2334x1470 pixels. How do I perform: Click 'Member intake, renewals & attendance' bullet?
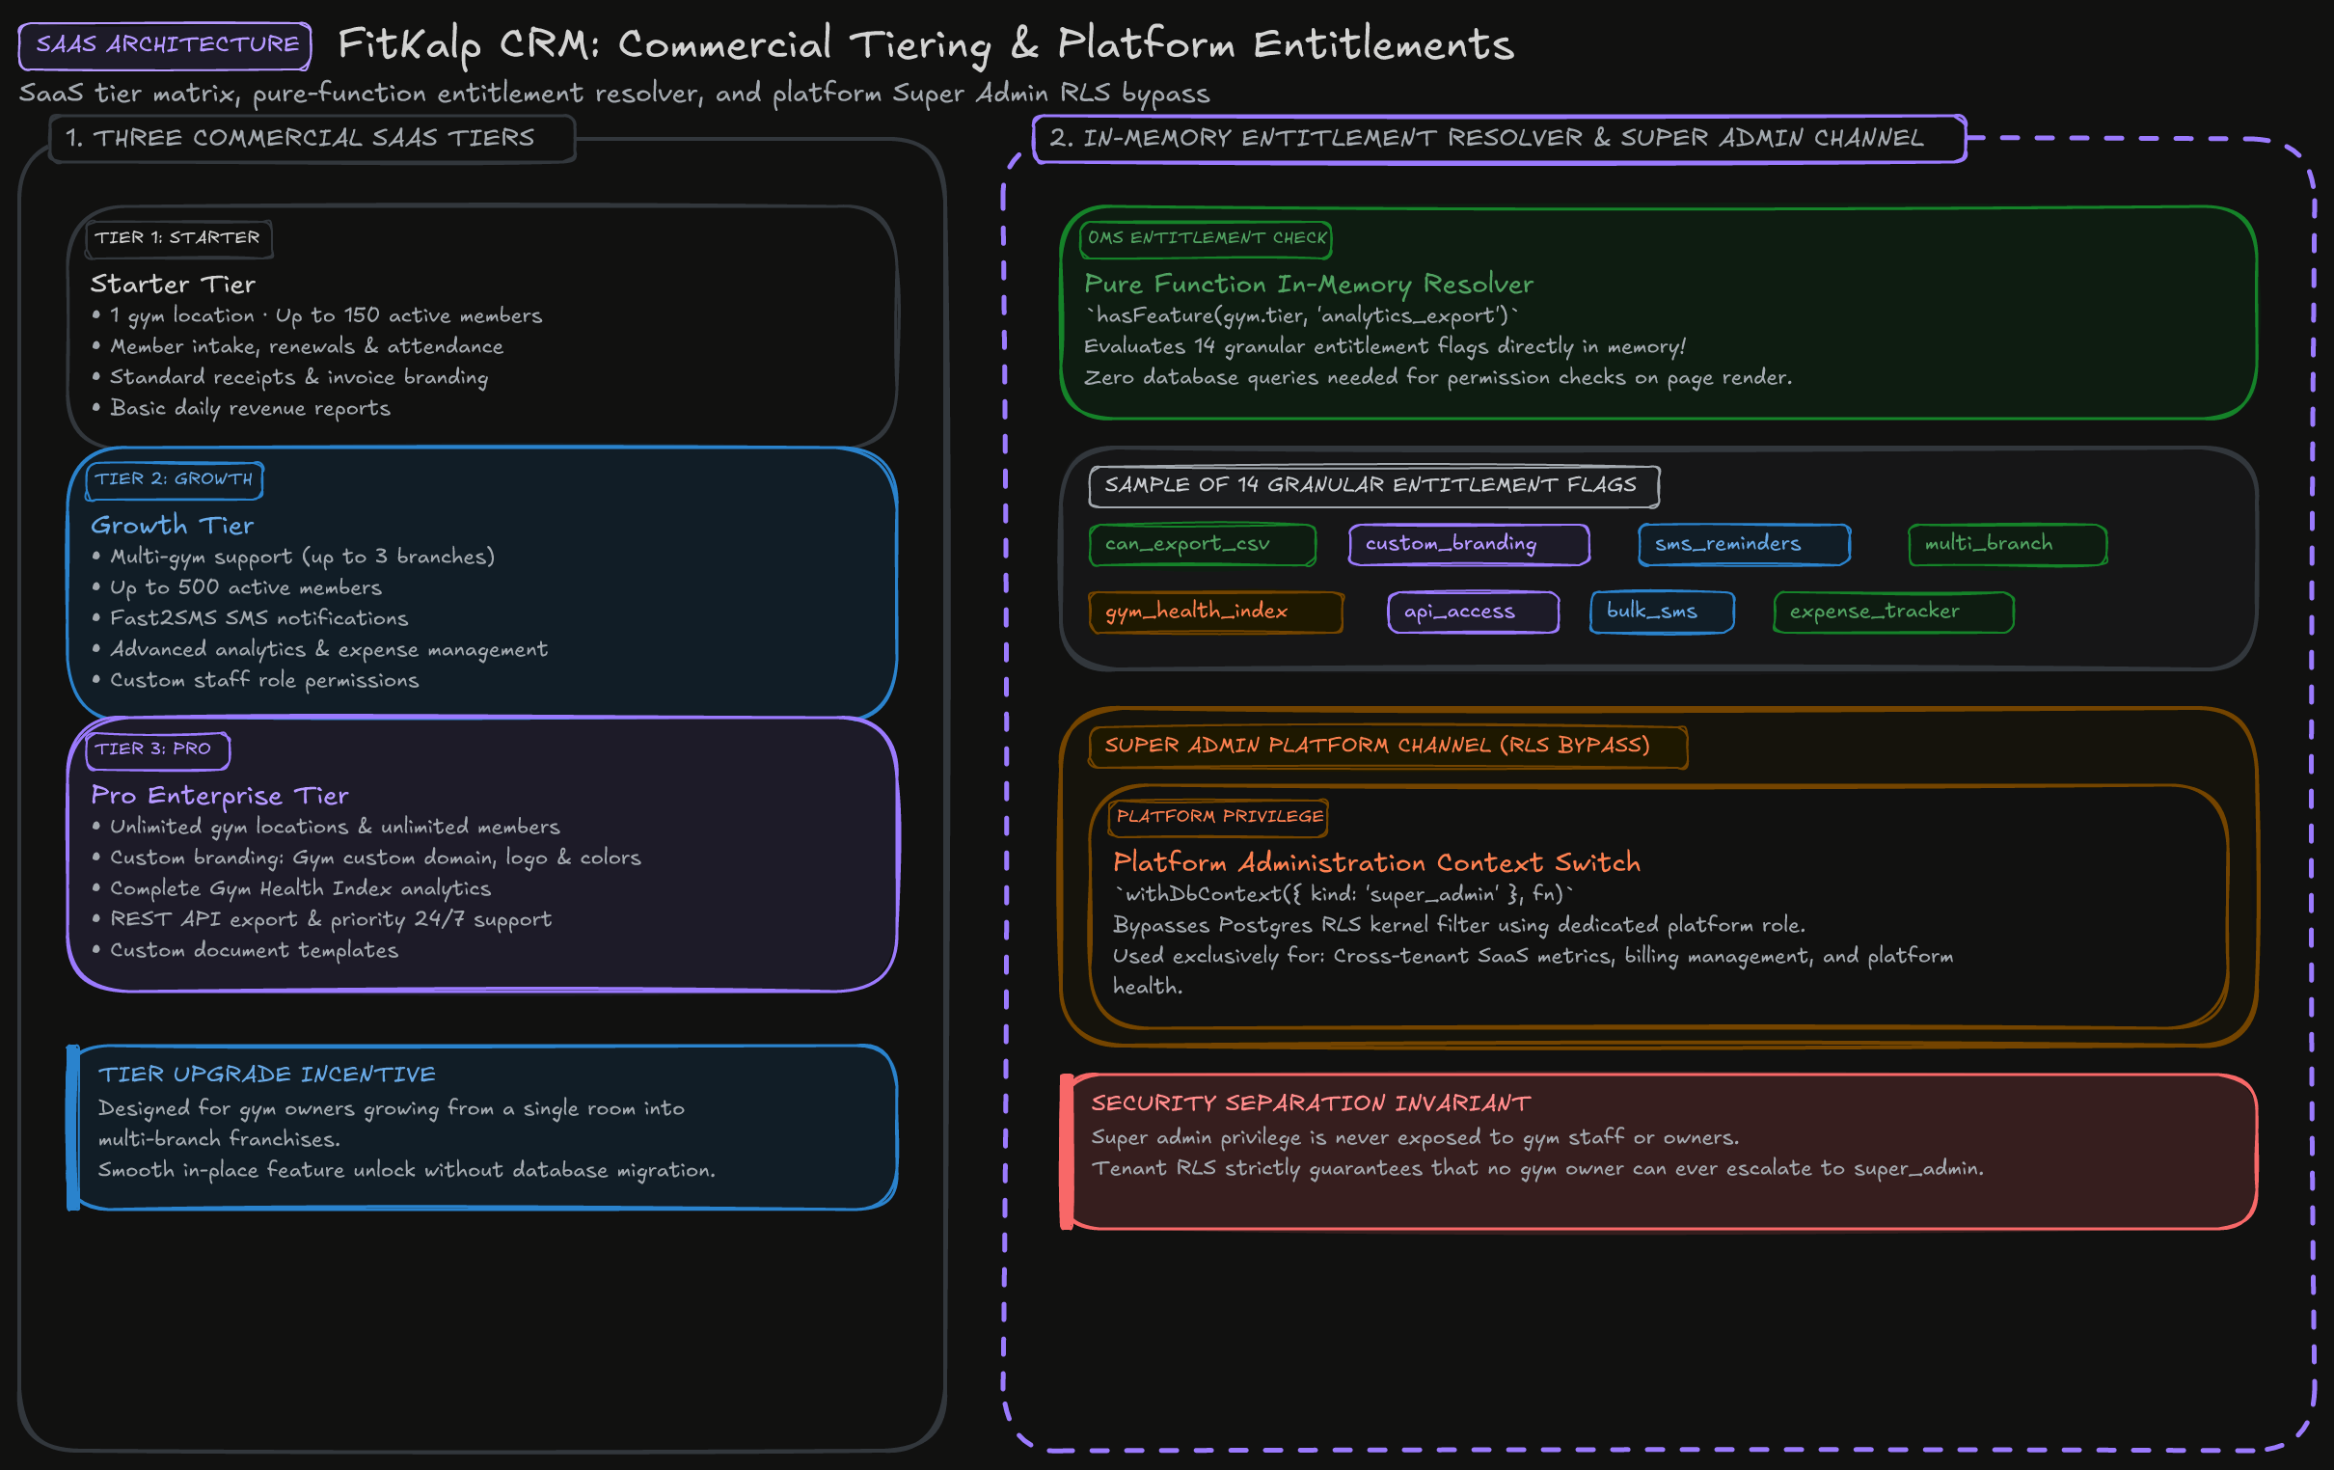coord(298,347)
